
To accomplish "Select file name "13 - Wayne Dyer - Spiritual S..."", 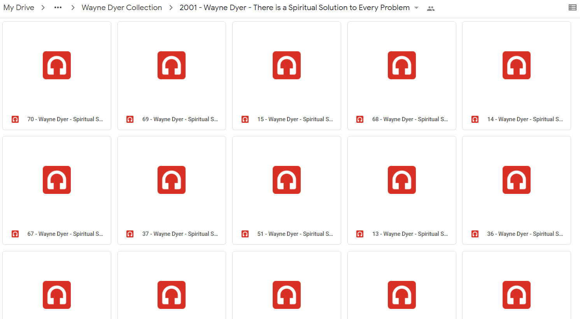I will pos(410,234).
